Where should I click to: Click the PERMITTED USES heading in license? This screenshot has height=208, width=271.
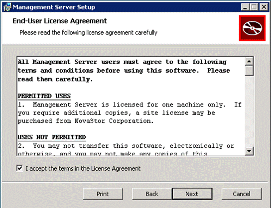tap(44, 96)
